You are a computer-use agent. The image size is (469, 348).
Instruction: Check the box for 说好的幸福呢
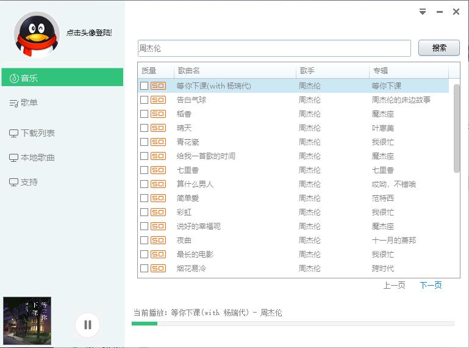coord(144,226)
